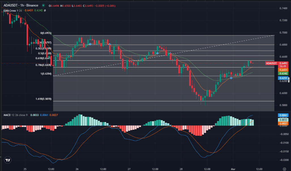Click the red ADAUSDT price label tag
Image resolution: width=291 pixels, height=171 pixels.
click(271, 63)
